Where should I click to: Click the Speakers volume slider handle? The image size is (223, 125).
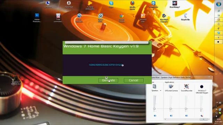[x=155, y=109]
